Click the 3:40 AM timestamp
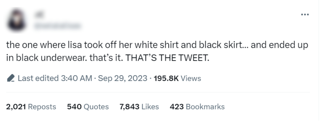 click(76, 78)
